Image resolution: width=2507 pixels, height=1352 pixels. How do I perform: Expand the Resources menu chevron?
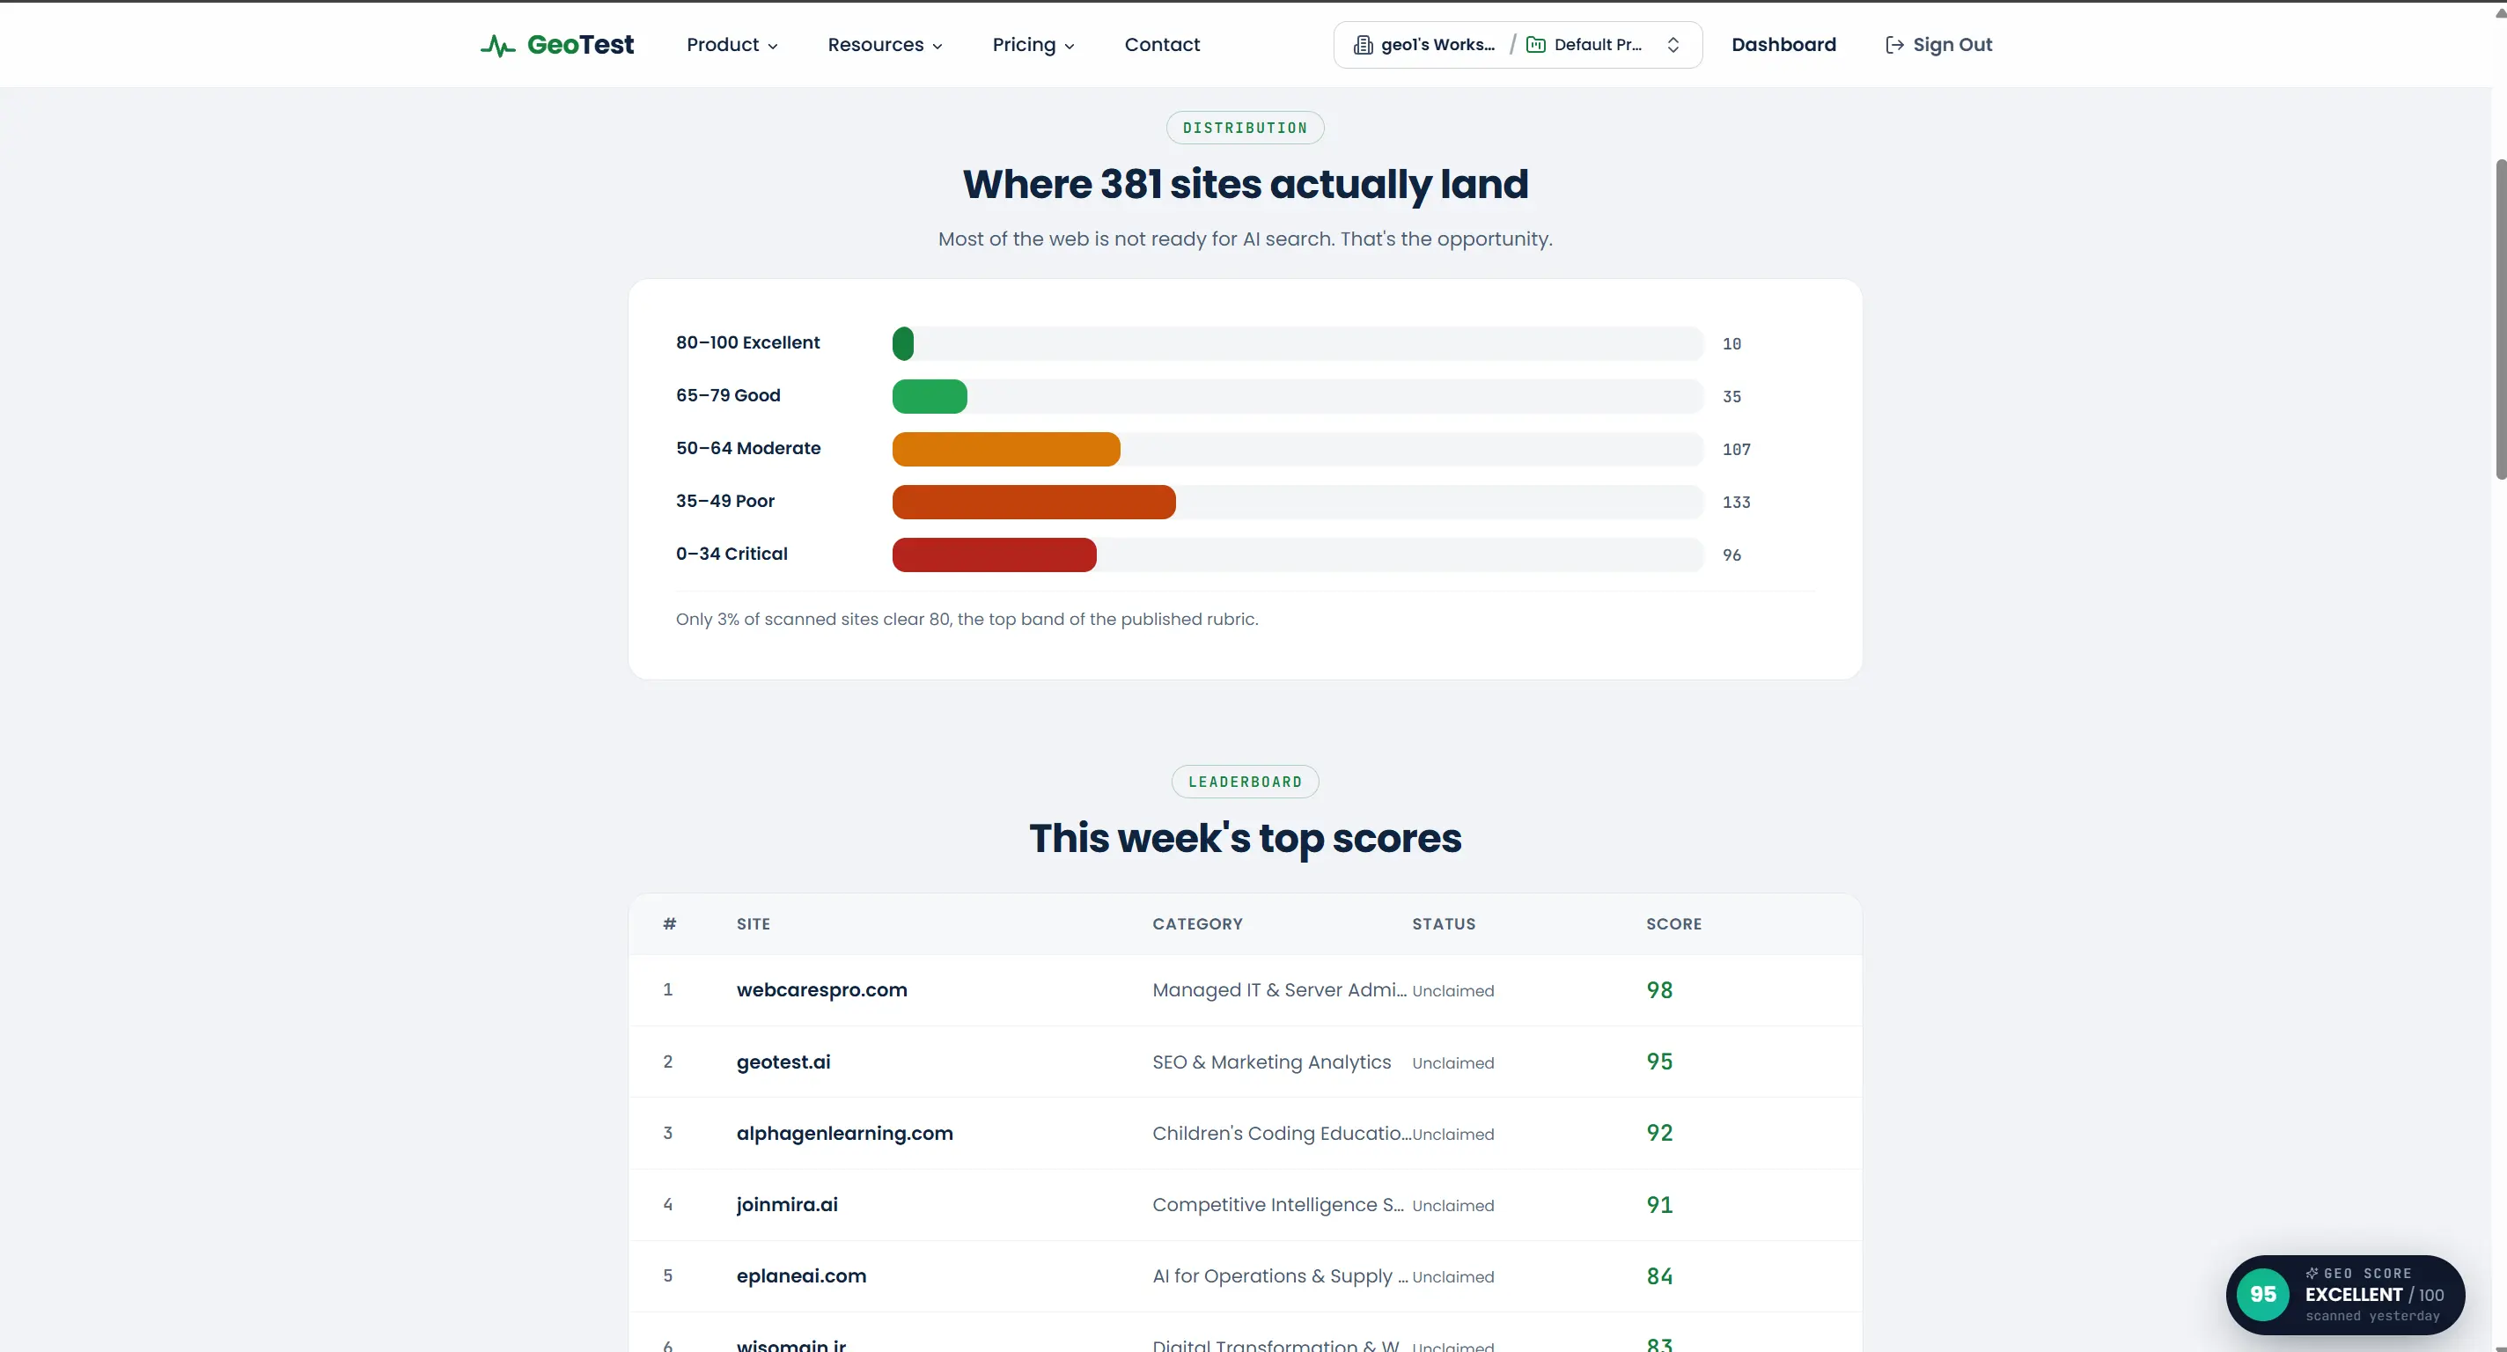point(937,46)
